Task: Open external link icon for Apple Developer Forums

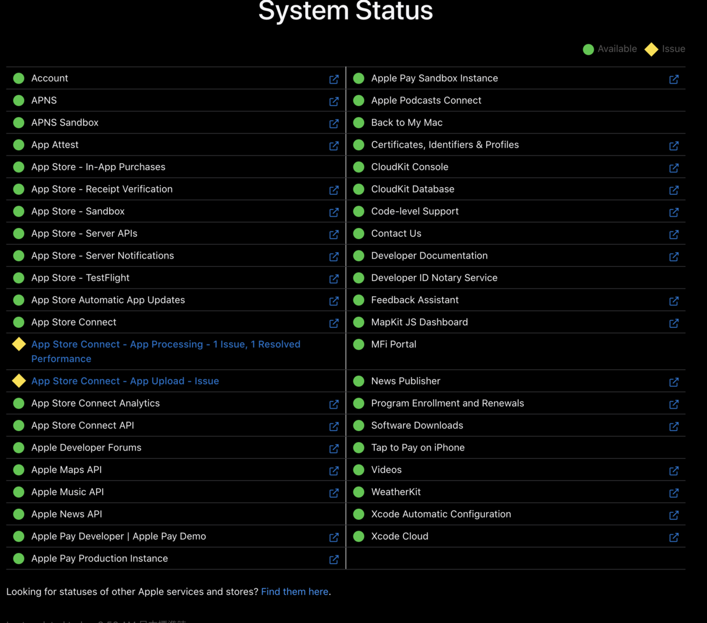Action: coord(334,448)
